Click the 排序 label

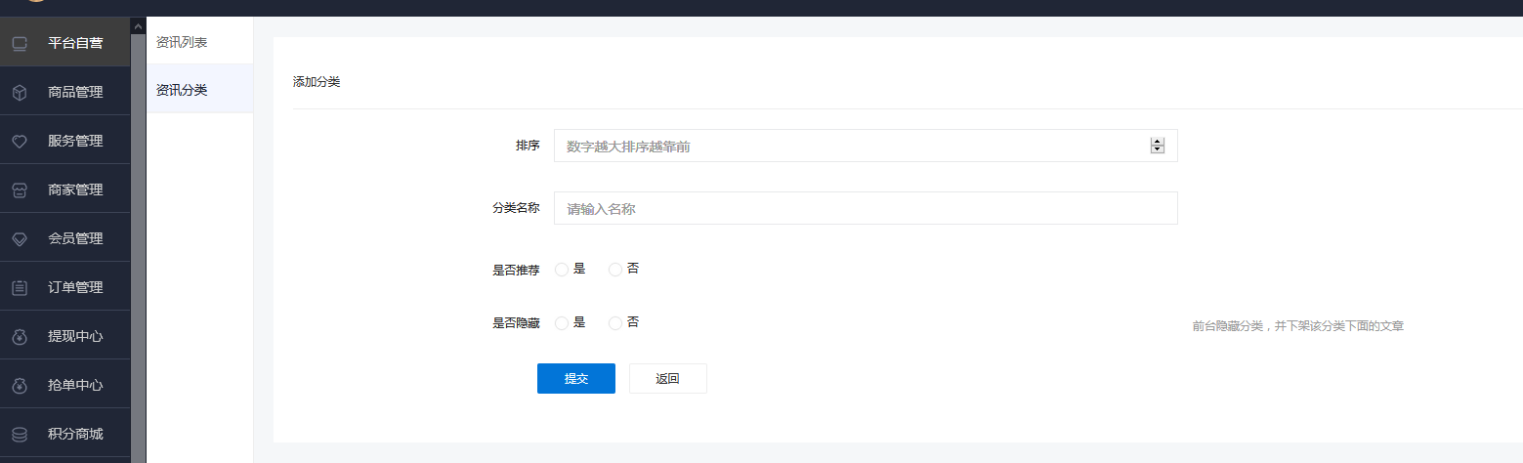pyautogui.click(x=529, y=146)
